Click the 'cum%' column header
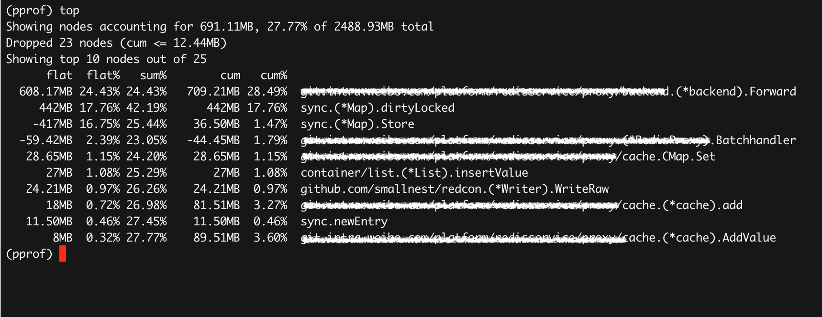This screenshot has width=822, height=317. [x=274, y=75]
